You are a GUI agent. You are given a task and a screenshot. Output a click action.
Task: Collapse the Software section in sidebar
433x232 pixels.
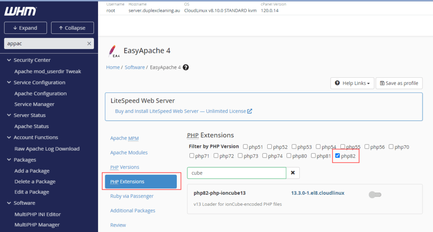pyautogui.click(x=9, y=203)
